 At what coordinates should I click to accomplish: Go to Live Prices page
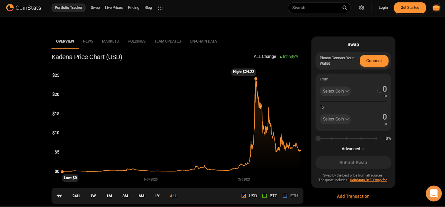click(x=114, y=8)
